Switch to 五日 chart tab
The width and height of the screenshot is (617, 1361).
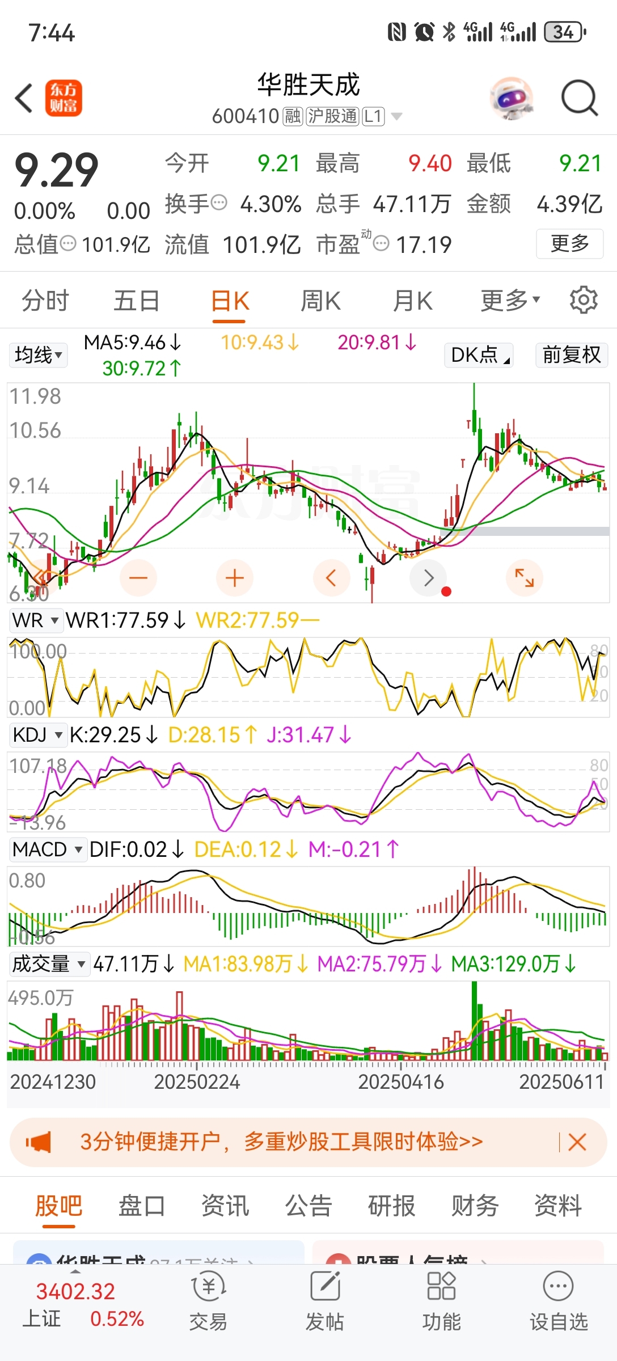pos(136,300)
